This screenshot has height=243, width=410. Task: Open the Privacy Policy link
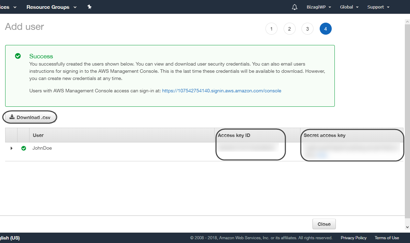click(x=353, y=238)
